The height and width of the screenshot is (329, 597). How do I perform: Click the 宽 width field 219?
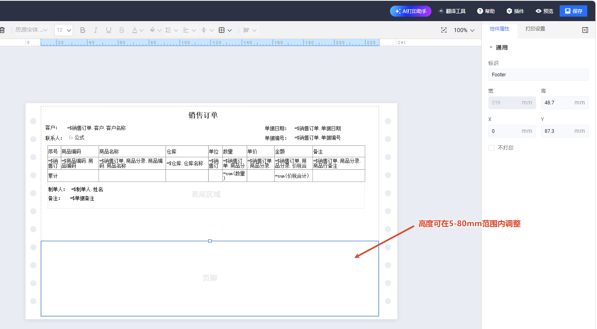512,103
